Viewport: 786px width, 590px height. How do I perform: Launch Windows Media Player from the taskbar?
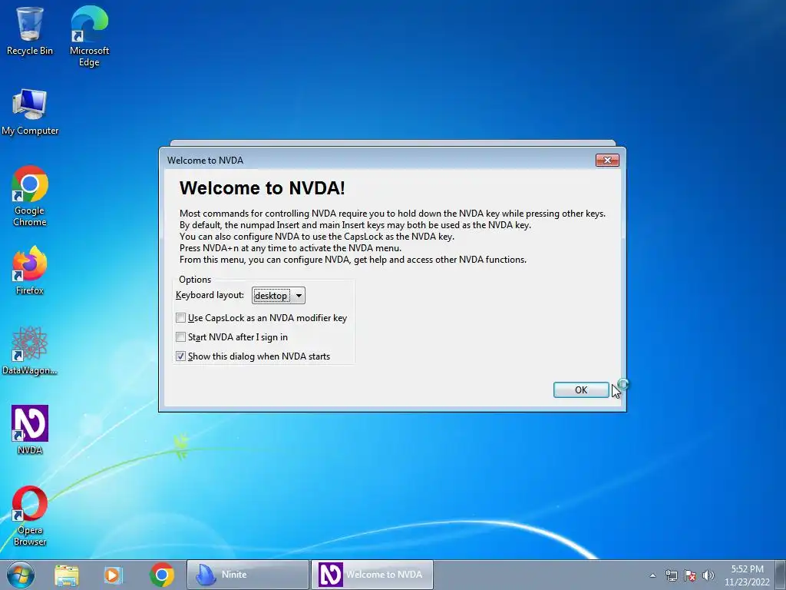pos(113,575)
